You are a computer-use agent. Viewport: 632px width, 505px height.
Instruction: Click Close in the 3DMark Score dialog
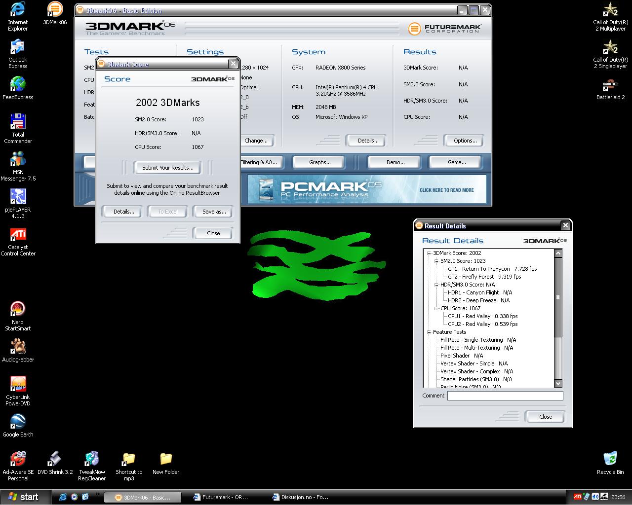click(x=213, y=233)
